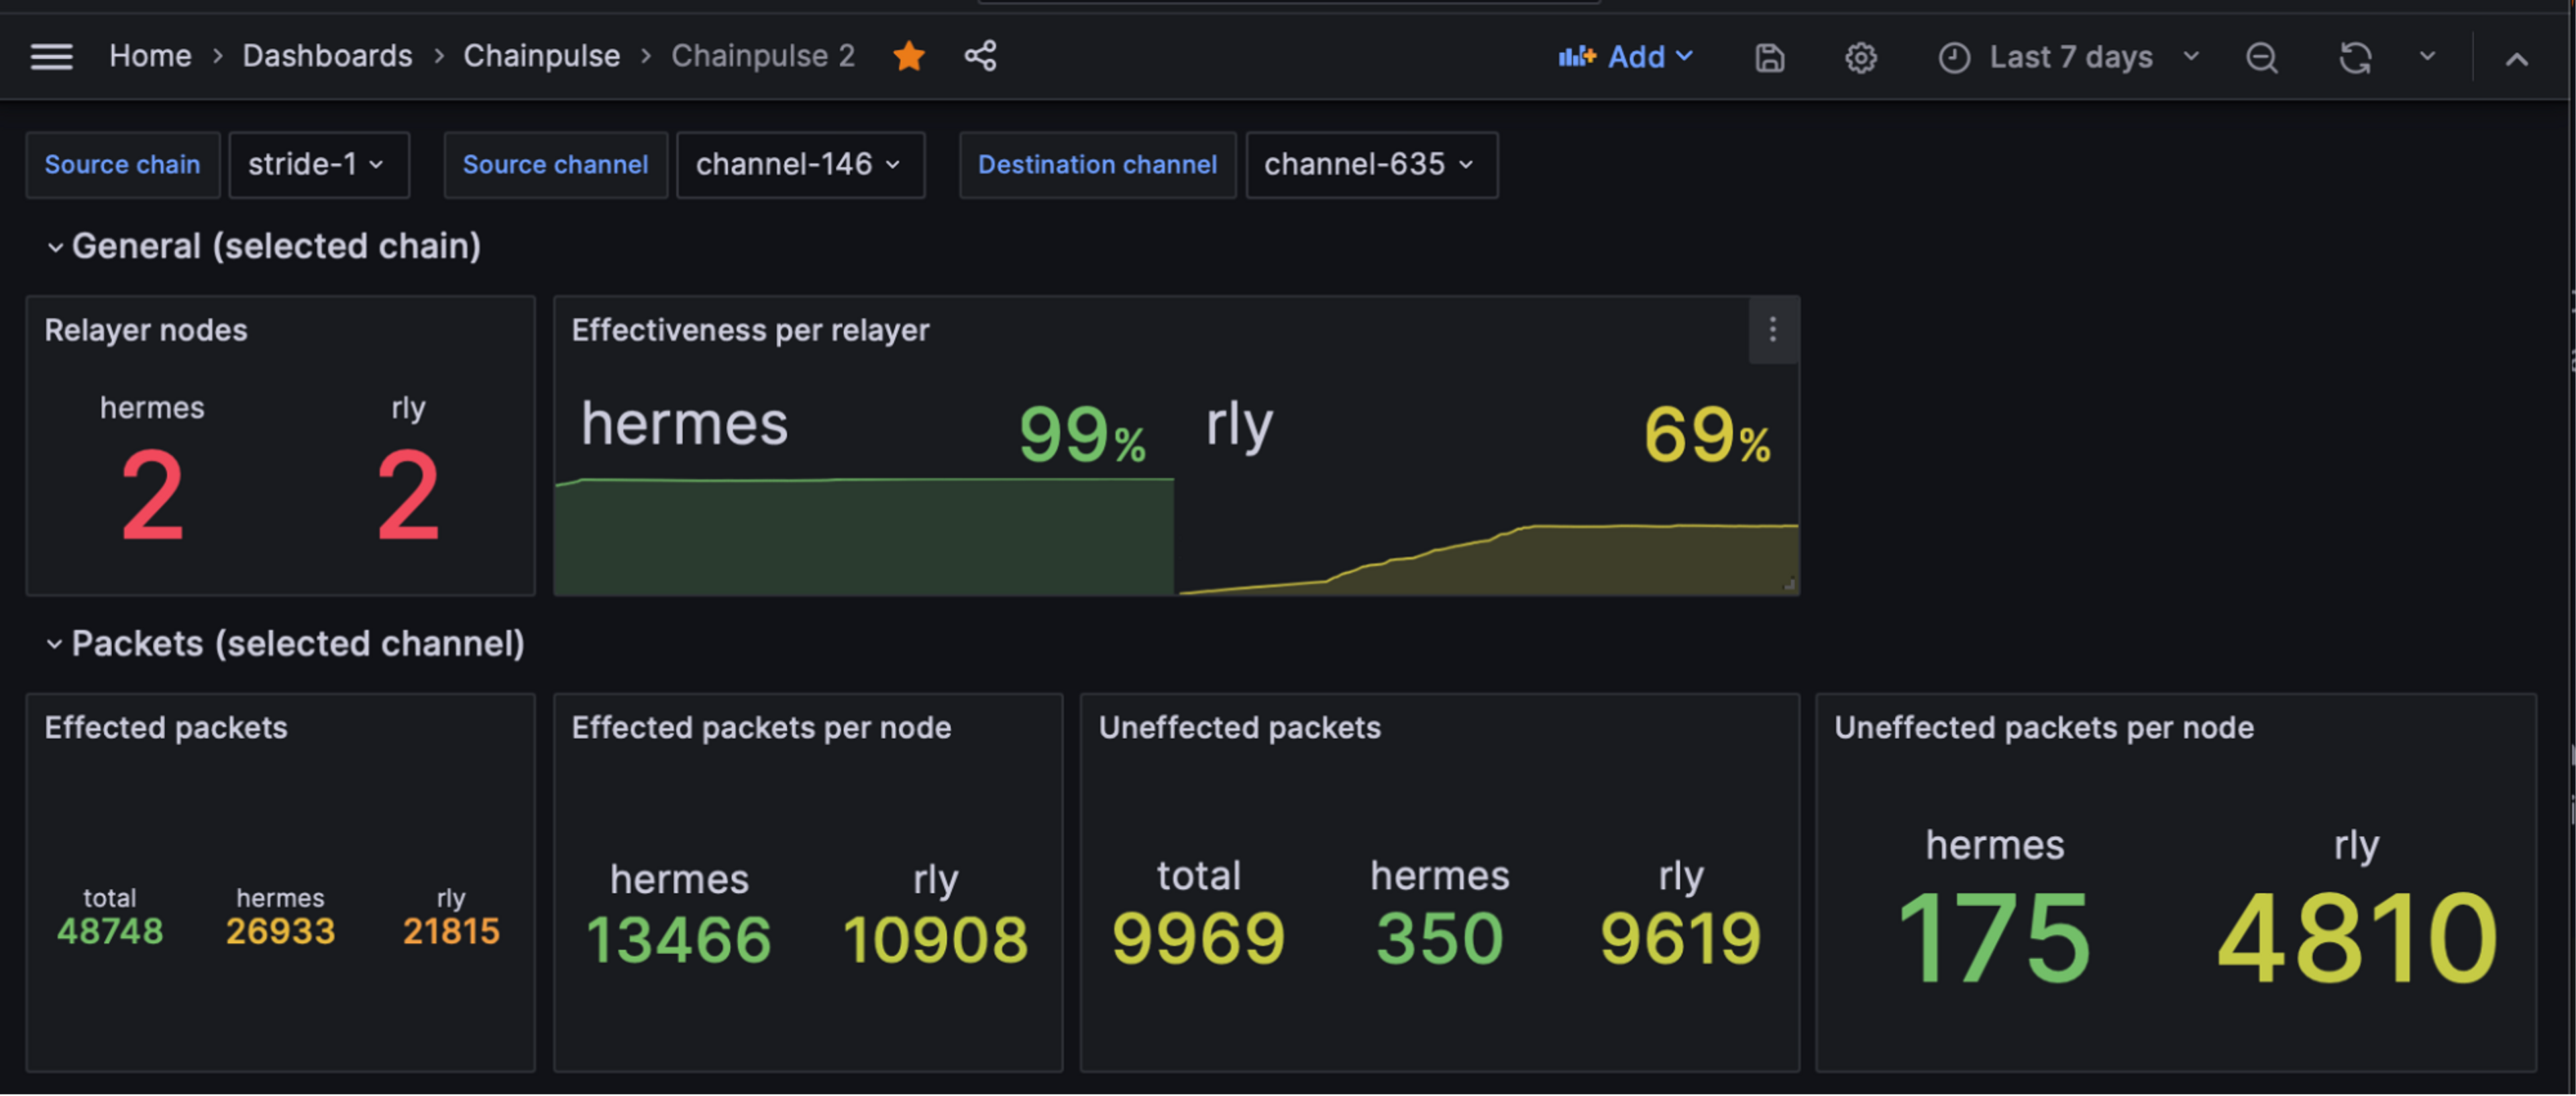This screenshot has height=1096, width=2576.
Task: Collapse the top bar with caret up
Action: (2516, 60)
